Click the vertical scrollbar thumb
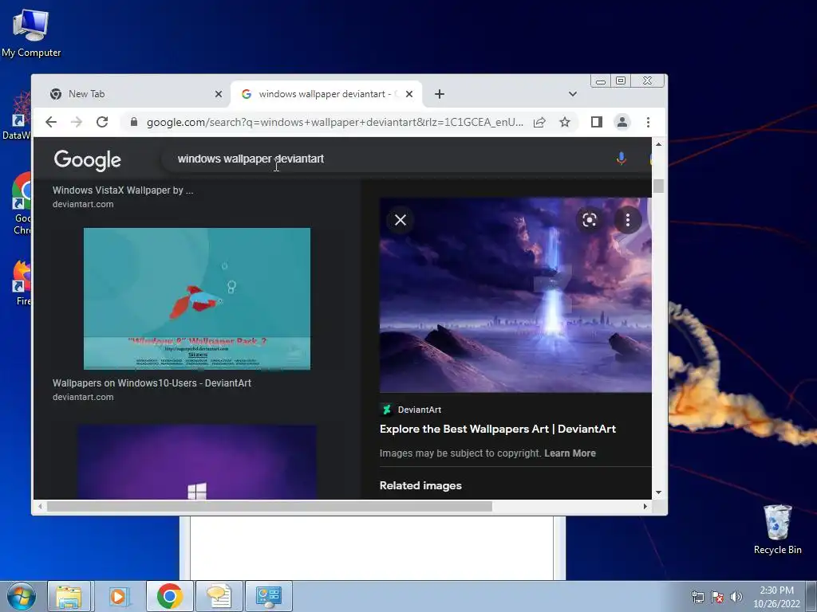The width and height of the screenshot is (817, 612). (x=658, y=186)
